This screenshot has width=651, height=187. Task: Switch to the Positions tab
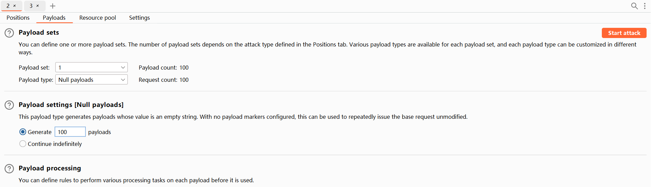coord(18,18)
